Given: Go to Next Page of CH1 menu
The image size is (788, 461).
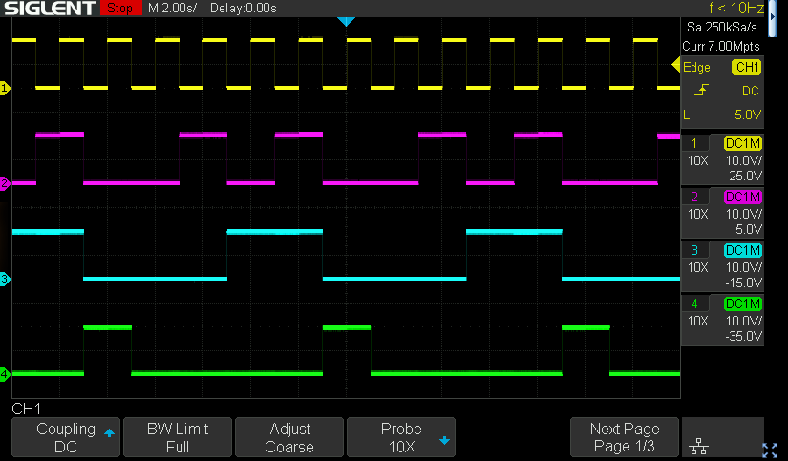Looking at the screenshot, I should point(625,437).
